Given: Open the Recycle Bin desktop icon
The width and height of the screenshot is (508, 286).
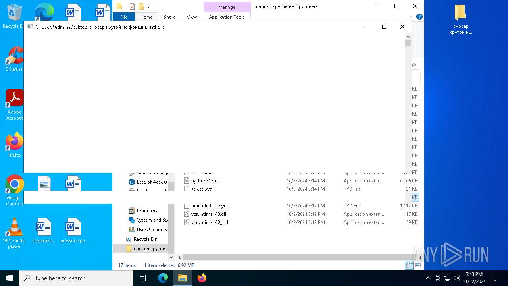Looking at the screenshot, I should (x=14, y=16).
